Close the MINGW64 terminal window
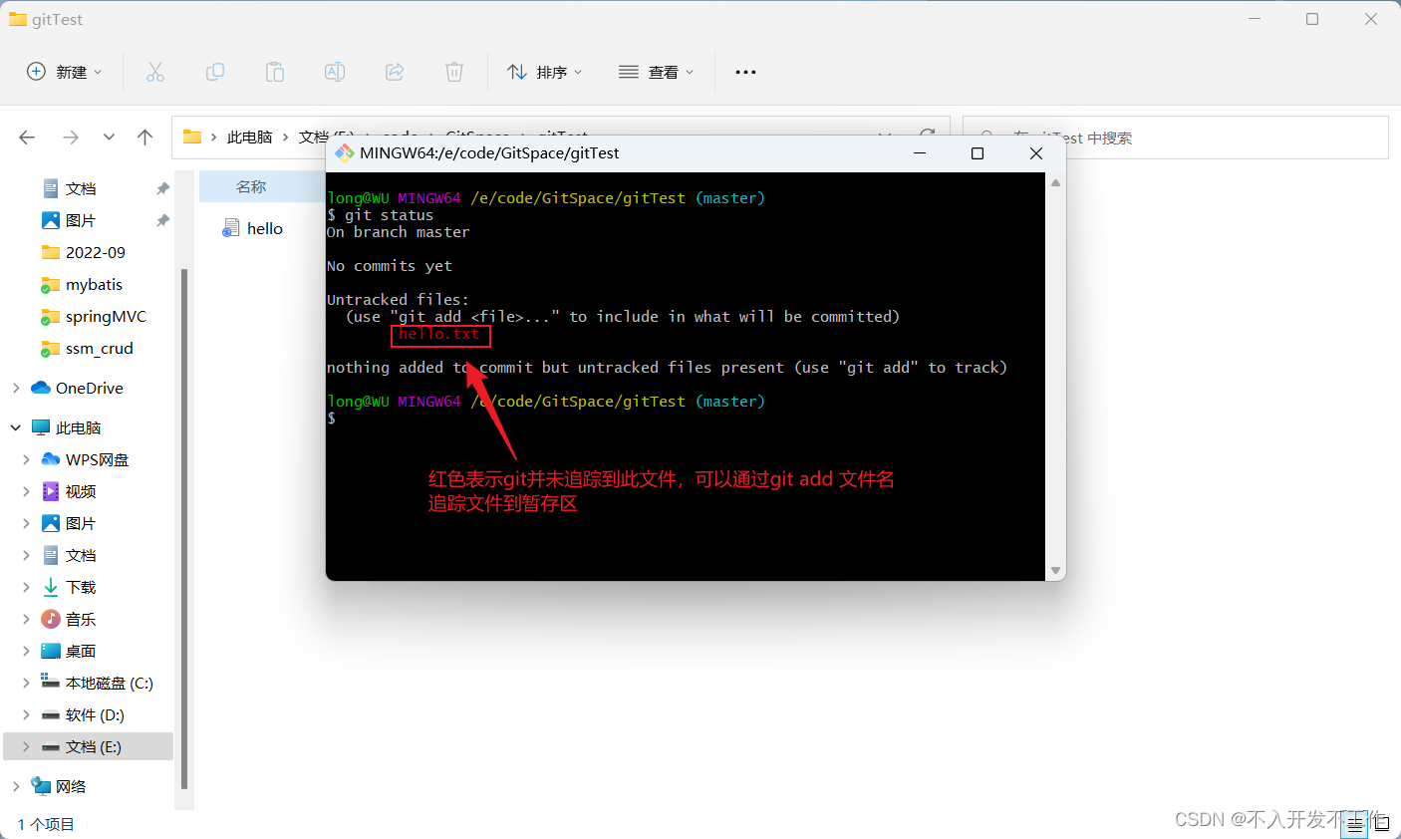 [x=1036, y=152]
